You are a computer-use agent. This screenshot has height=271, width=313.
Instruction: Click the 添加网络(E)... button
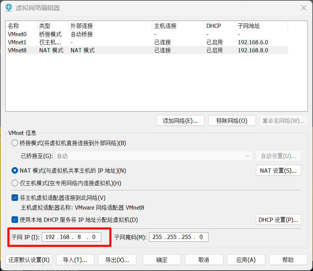(180, 121)
